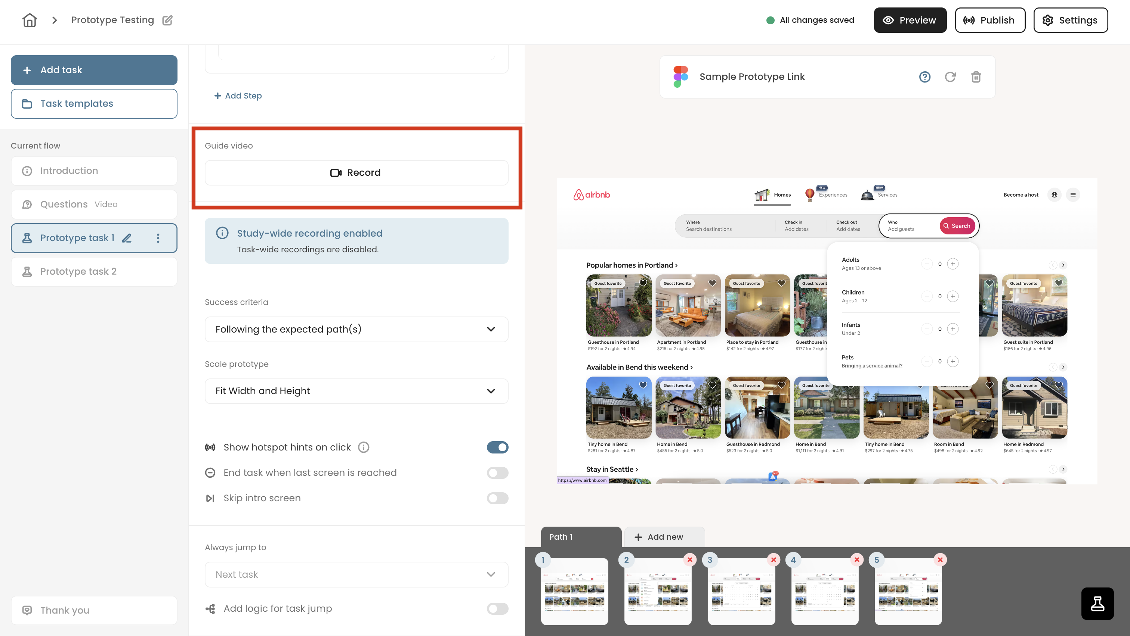Remove screen 5 from Path 1
This screenshot has height=636, width=1130.
940,559
